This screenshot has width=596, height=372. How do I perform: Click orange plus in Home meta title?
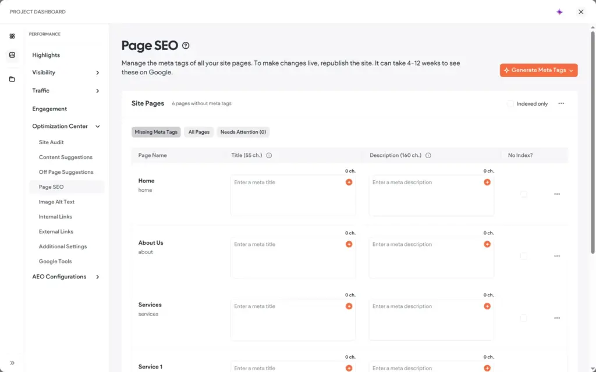(349, 182)
